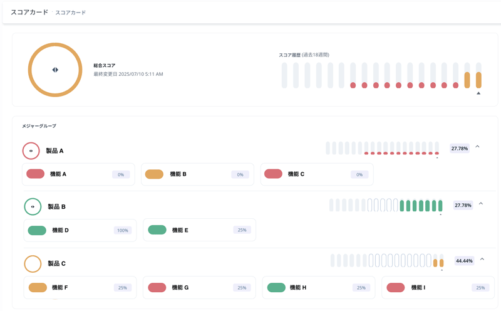Click the 製品 C orange circle icon

33,263
